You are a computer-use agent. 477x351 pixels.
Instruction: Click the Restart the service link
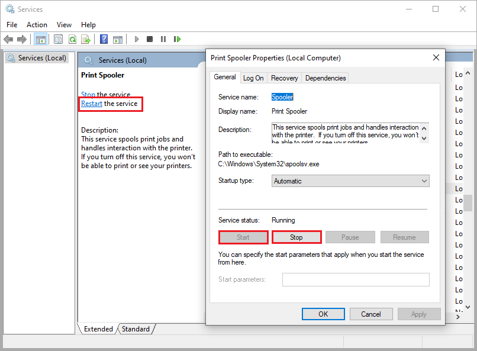point(92,104)
